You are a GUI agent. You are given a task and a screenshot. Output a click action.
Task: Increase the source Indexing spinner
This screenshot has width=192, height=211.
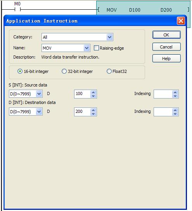point(175,92)
